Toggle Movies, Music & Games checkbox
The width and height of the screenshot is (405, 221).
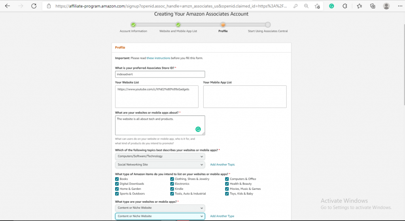pyautogui.click(x=227, y=189)
